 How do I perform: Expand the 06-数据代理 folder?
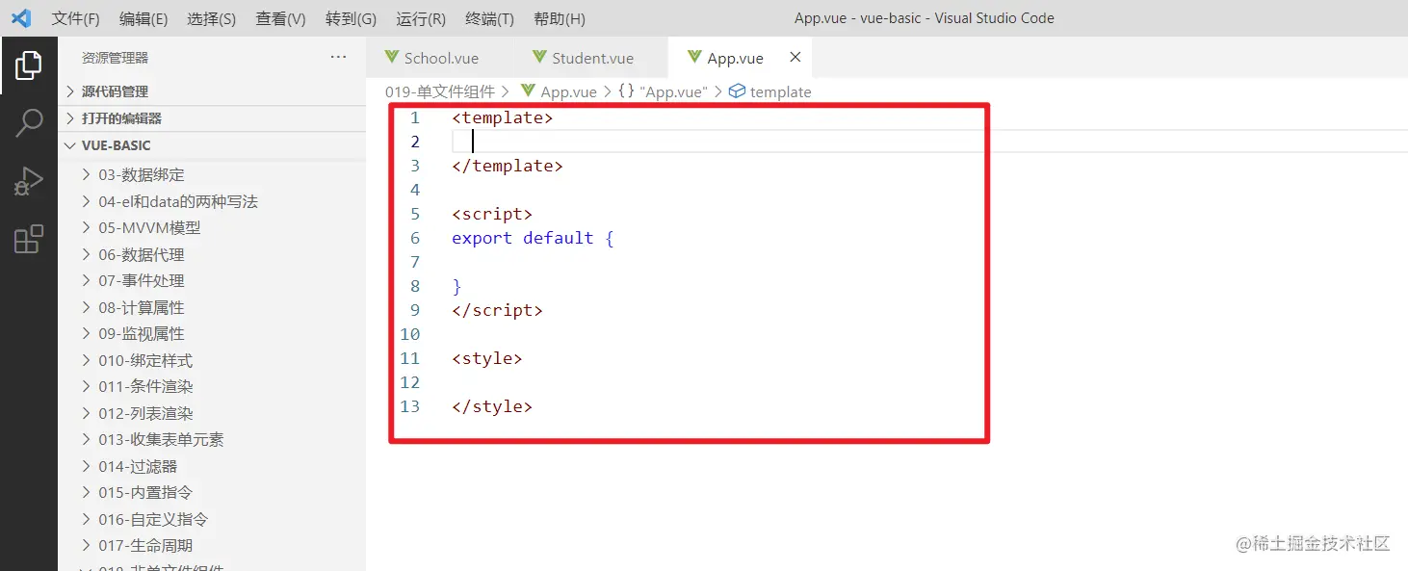(x=212, y=255)
